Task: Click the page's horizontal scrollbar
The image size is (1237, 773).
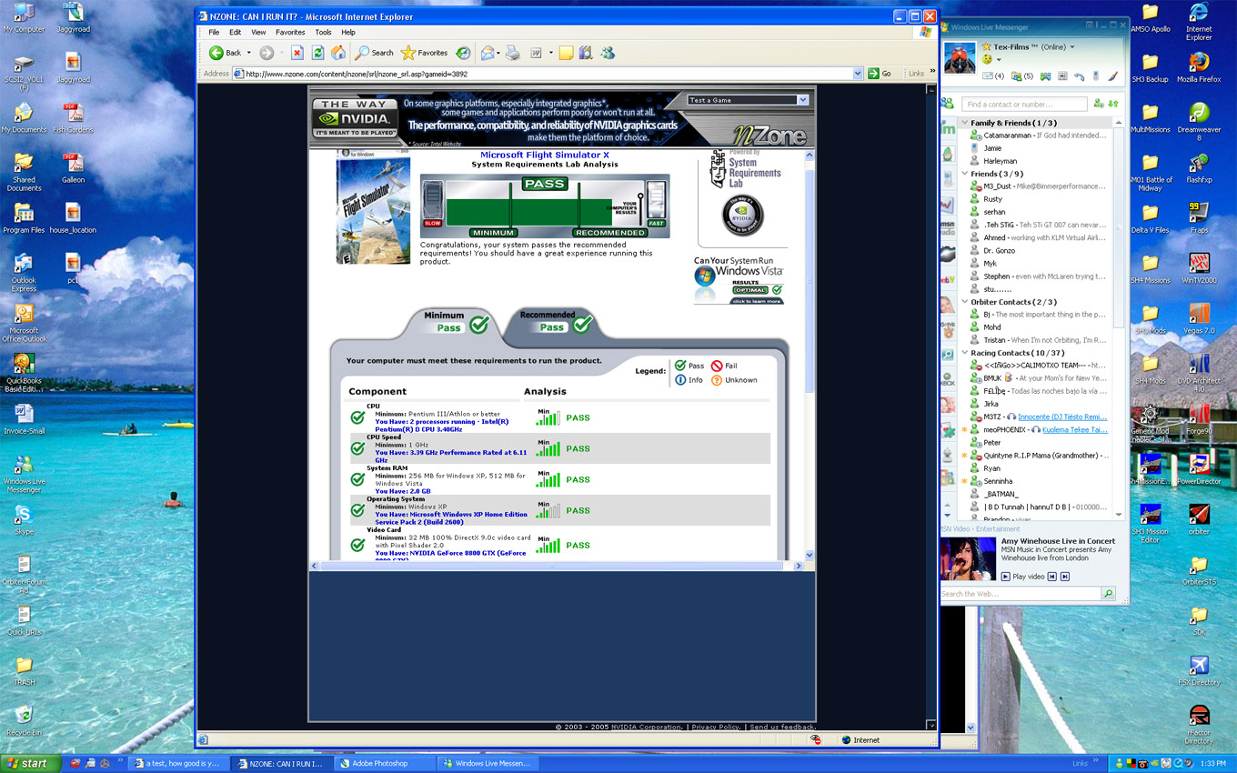Action: click(557, 566)
